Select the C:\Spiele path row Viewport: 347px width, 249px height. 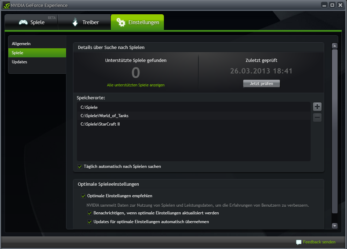pos(194,107)
